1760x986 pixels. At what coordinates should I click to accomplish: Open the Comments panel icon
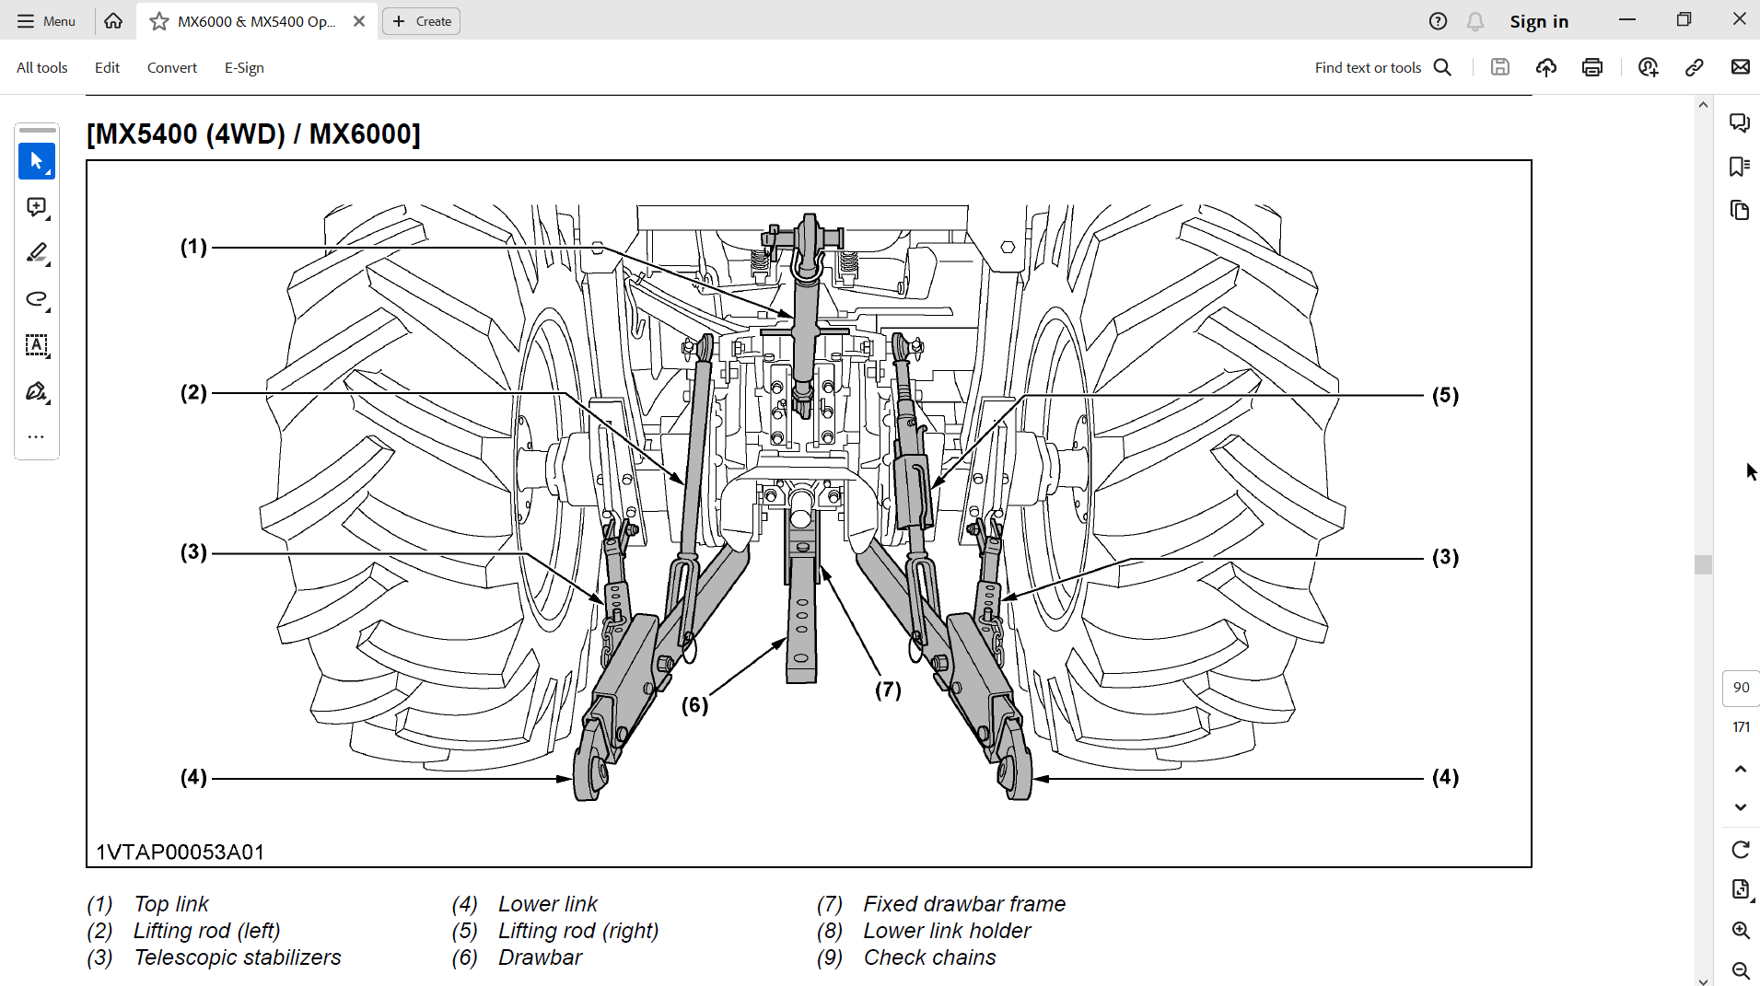tap(1740, 122)
